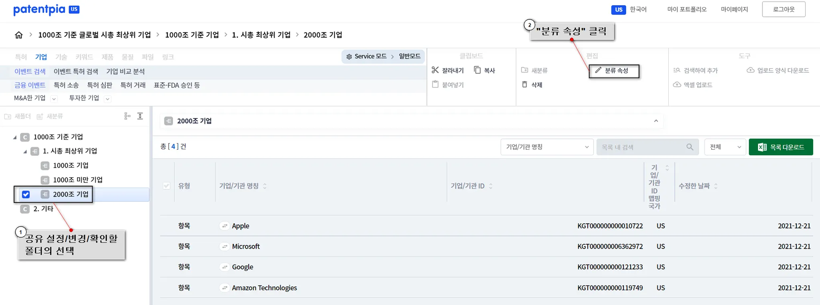Click the 로그아웃 button

click(x=784, y=9)
